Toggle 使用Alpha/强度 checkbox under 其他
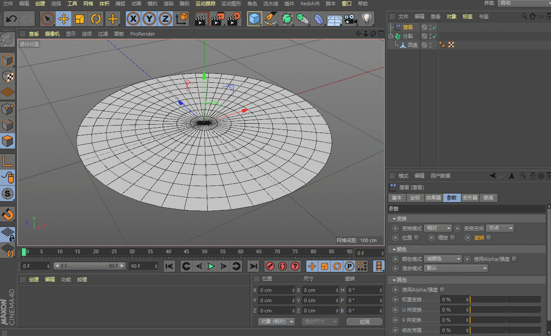 point(443,290)
